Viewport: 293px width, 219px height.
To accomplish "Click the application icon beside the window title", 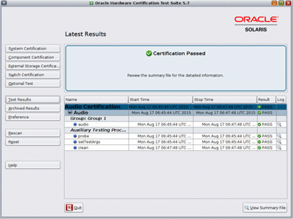I will [92, 3].
